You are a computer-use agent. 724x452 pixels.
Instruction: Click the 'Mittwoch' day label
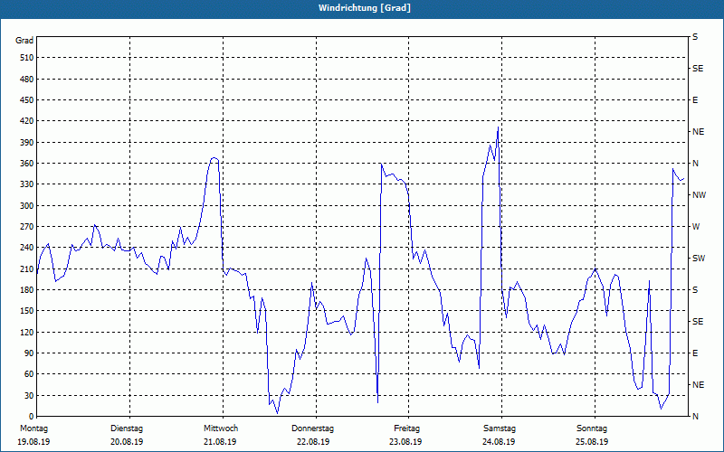pos(221,428)
